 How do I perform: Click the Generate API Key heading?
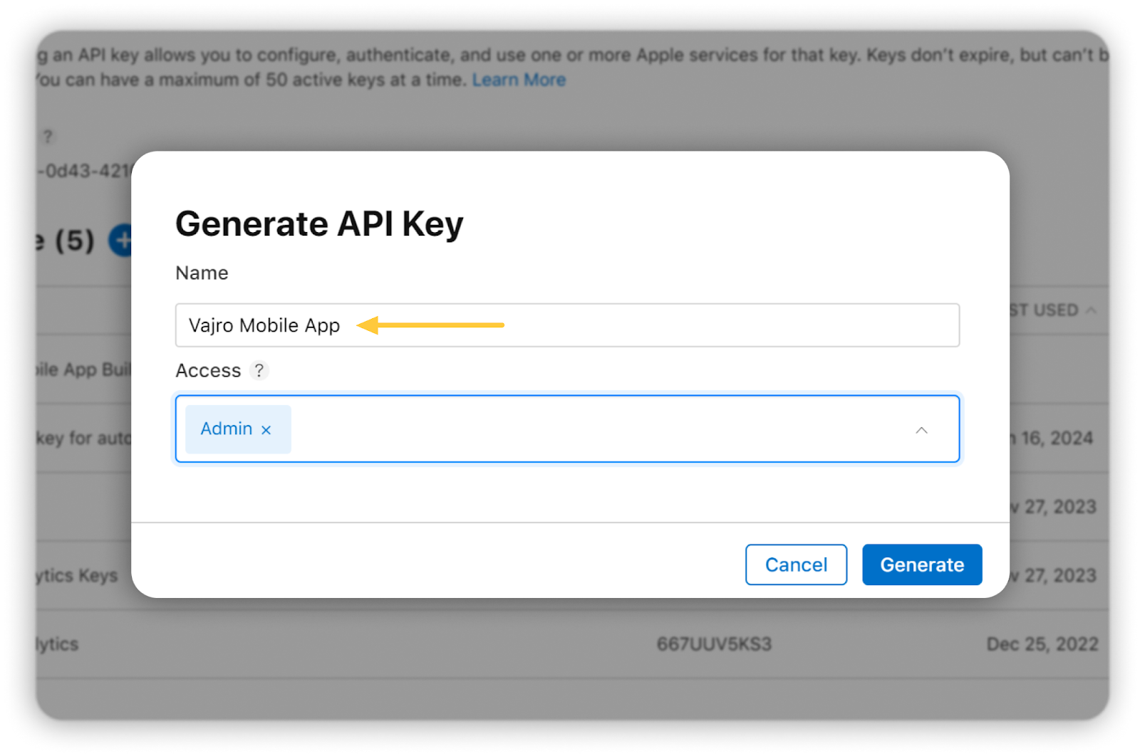pyautogui.click(x=319, y=224)
